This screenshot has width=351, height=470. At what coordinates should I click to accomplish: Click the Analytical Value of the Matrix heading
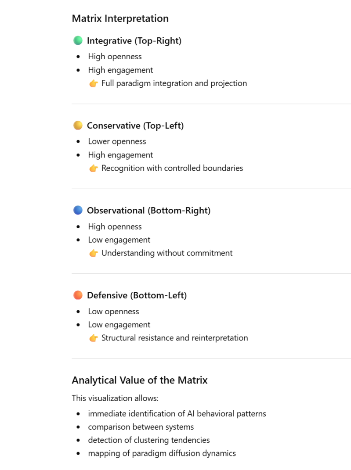[140, 380]
